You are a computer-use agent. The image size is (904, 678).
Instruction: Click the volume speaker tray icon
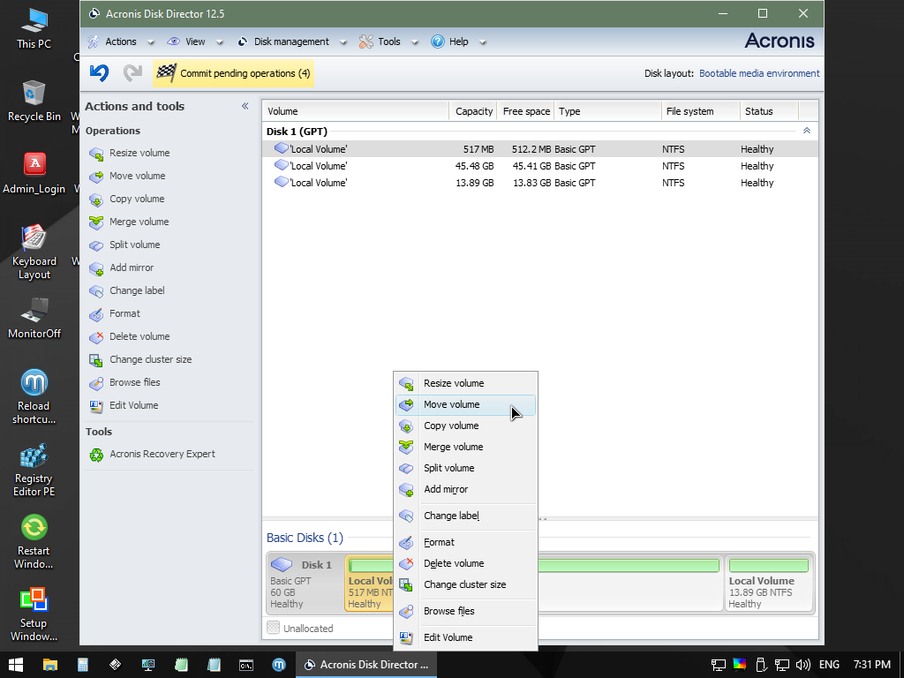(x=802, y=665)
